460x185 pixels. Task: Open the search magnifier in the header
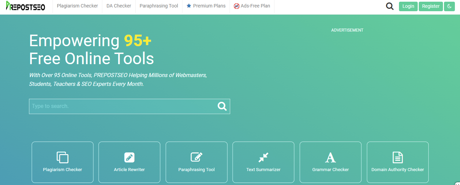coord(390,6)
